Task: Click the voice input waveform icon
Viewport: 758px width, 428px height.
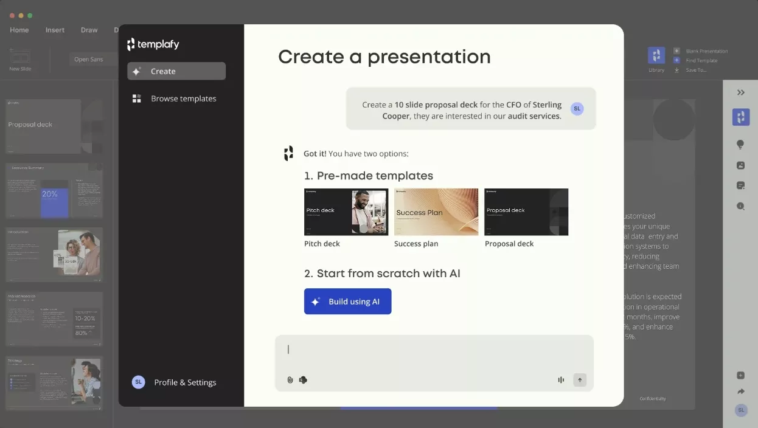Action: click(x=560, y=379)
